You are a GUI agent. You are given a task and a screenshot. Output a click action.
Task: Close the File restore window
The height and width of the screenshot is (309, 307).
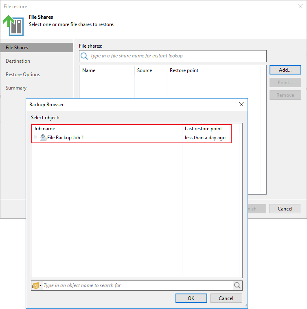300,6
